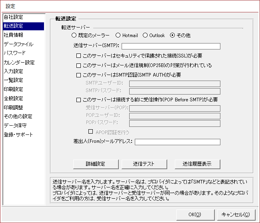Click the 差出人(From)メールアドレス input field
Screen dimensions: 260x223
pos(178,142)
